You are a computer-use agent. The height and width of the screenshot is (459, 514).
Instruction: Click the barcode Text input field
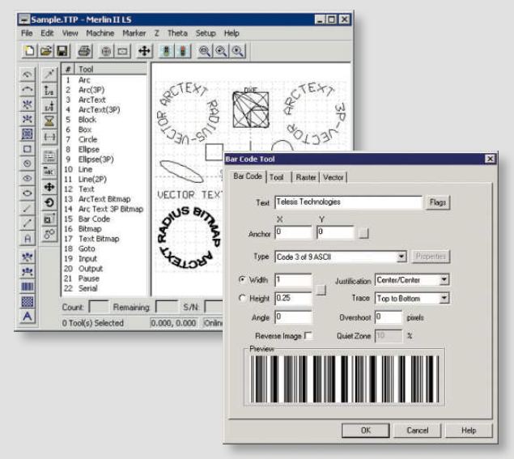pyautogui.click(x=348, y=202)
